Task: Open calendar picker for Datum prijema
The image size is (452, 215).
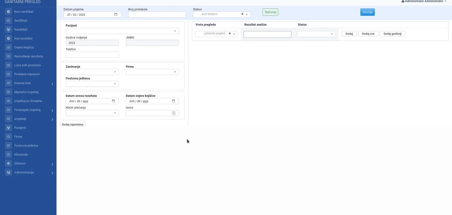Action: pyautogui.click(x=116, y=14)
